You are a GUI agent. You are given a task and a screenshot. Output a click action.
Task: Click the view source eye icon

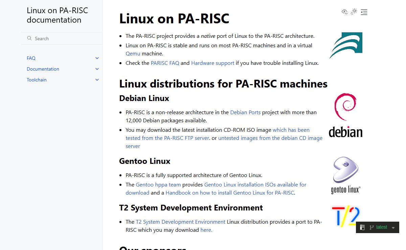344,12
